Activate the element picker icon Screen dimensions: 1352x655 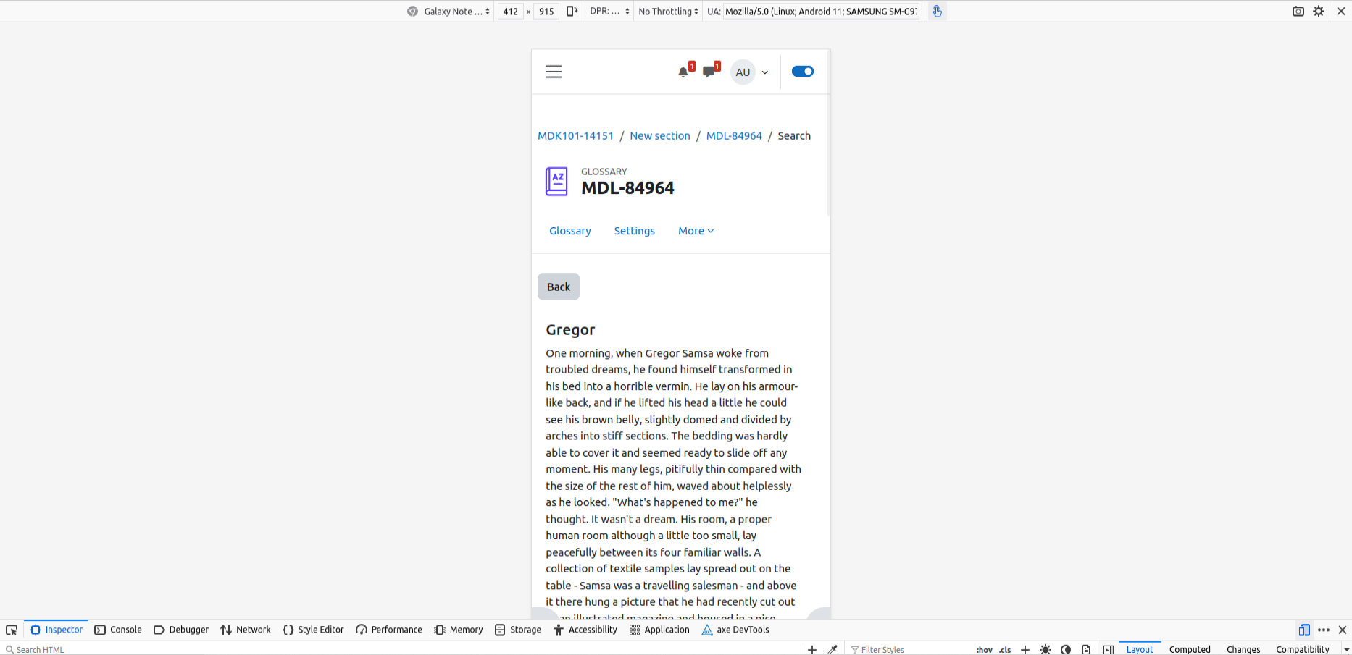[12, 630]
